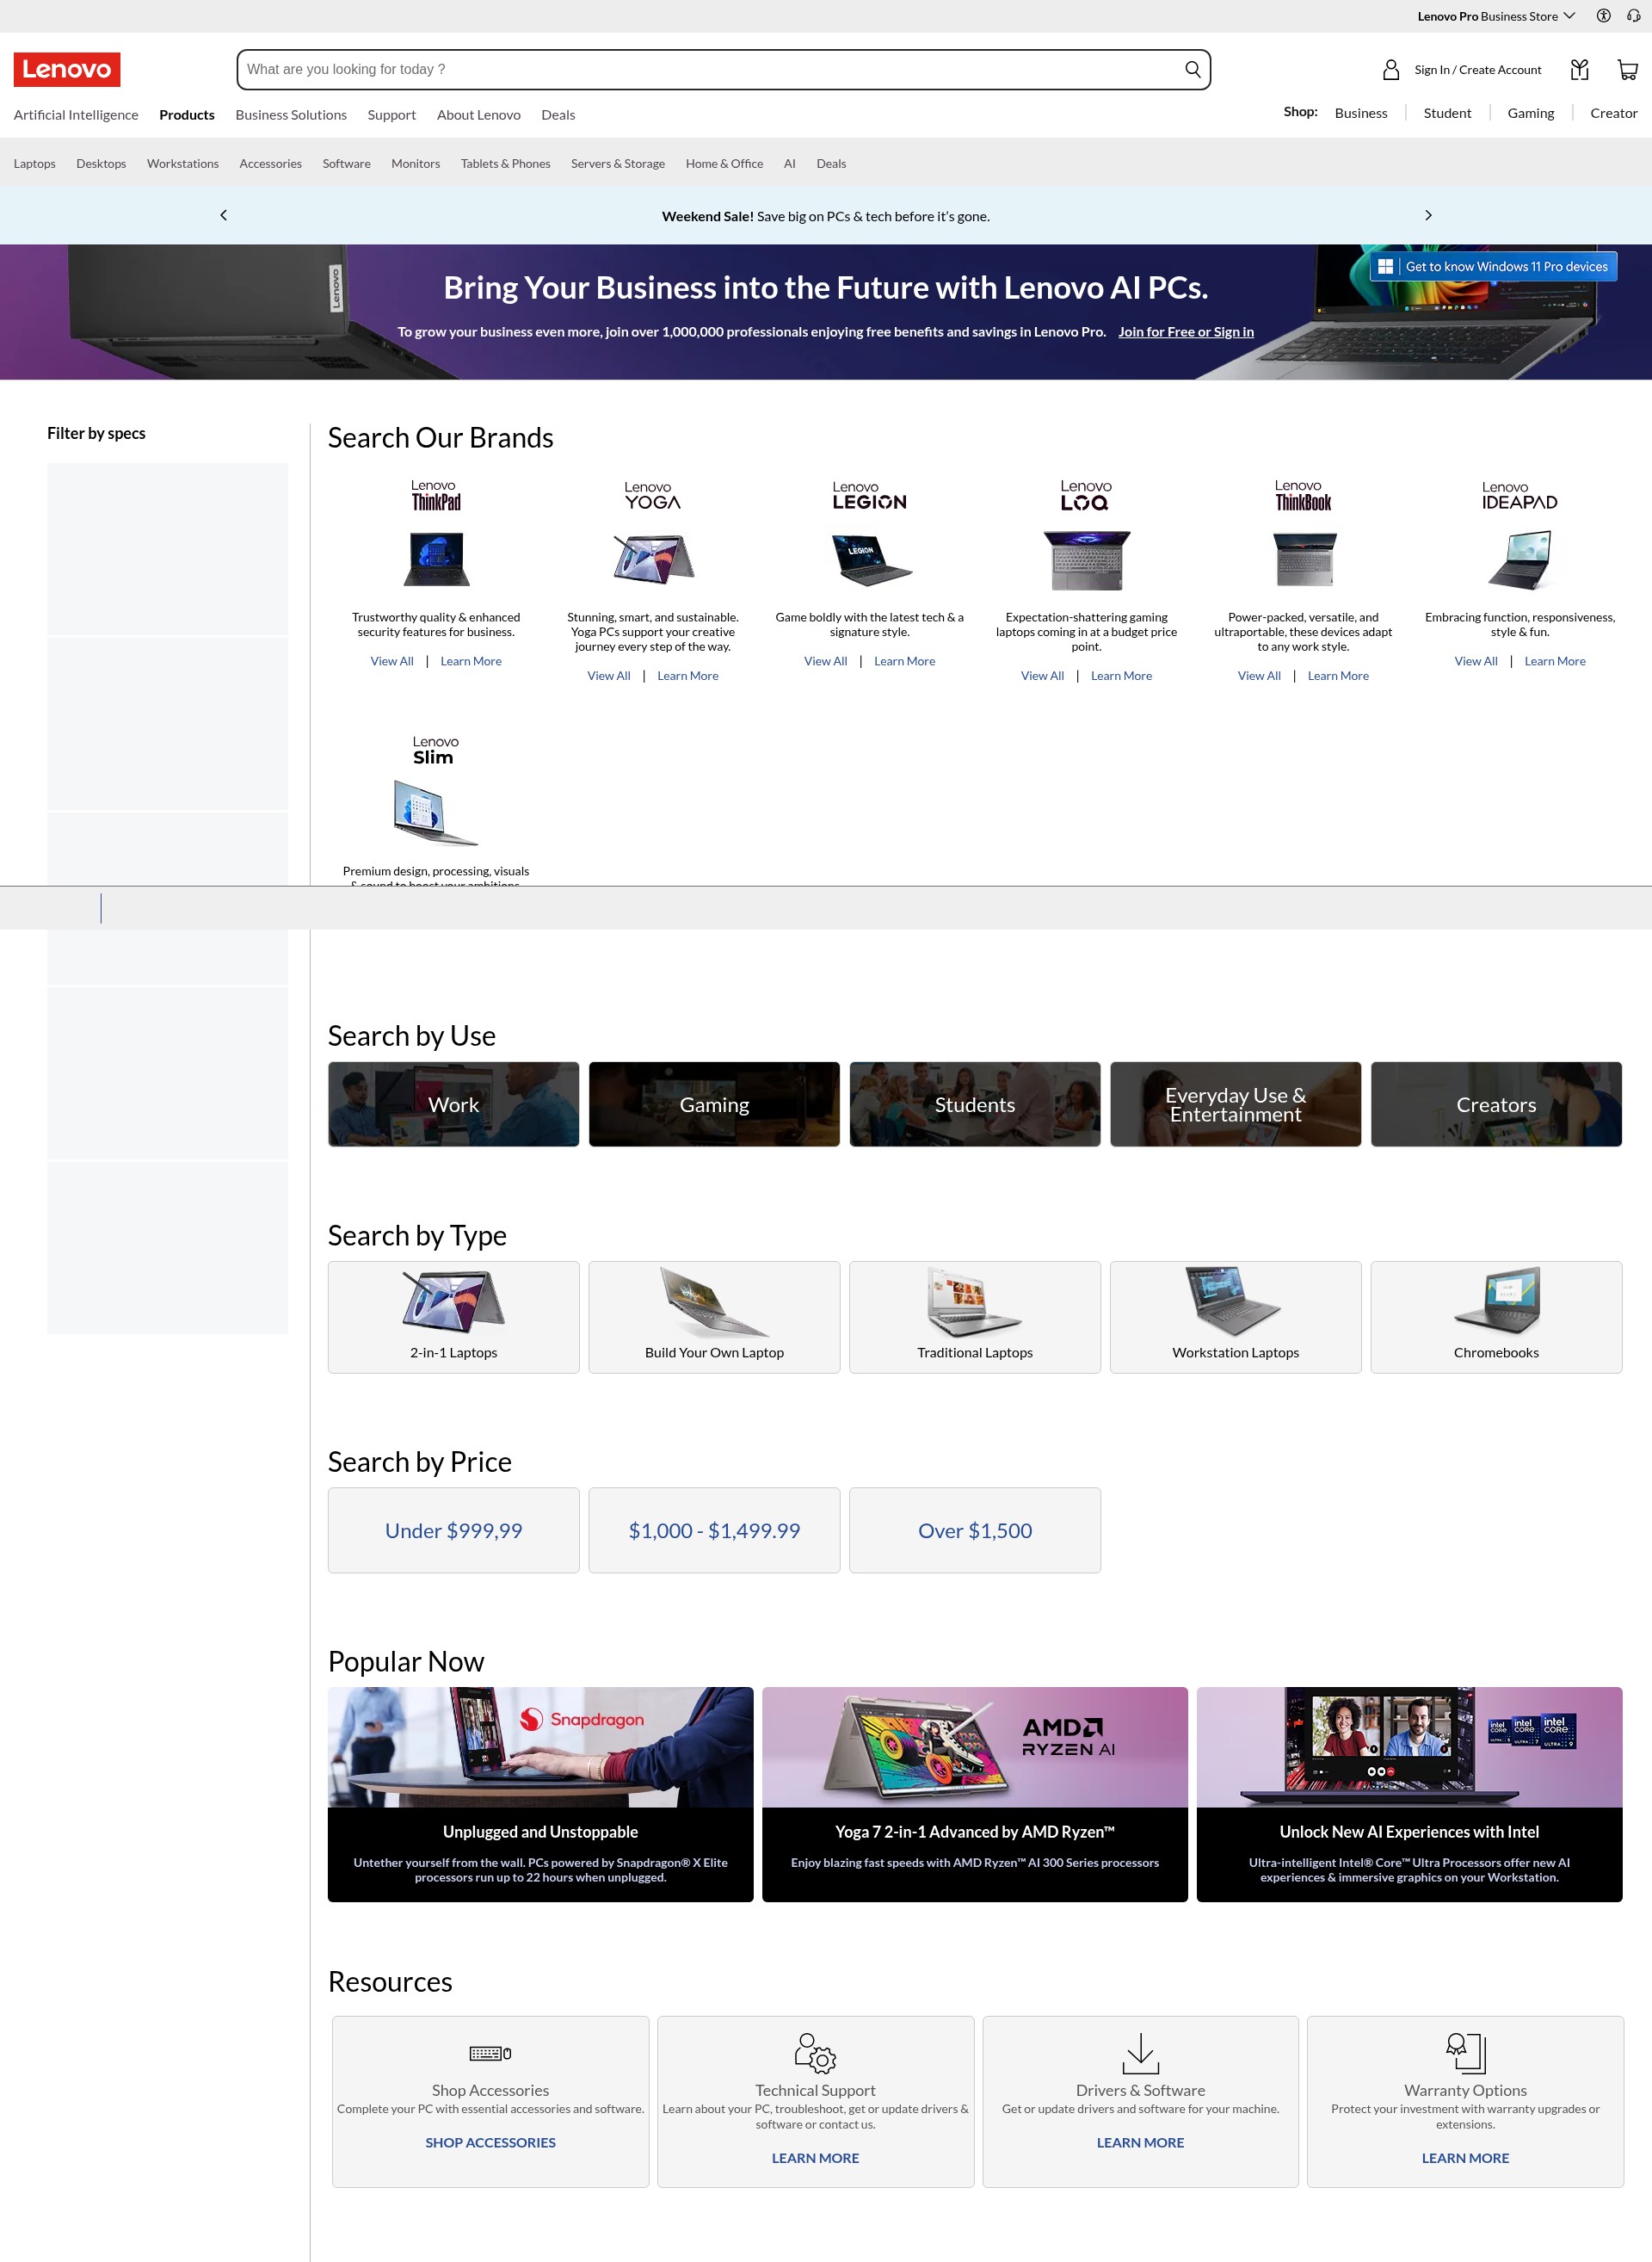
Task: Open Artificial Intelligence menu
Action: coord(76,115)
